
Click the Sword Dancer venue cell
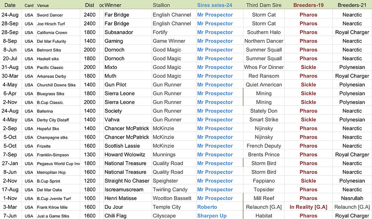coord(50,15)
